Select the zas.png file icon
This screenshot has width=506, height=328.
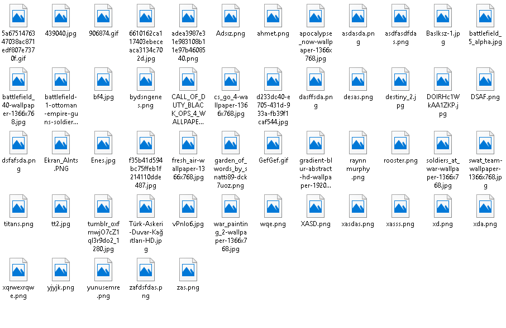(188, 270)
